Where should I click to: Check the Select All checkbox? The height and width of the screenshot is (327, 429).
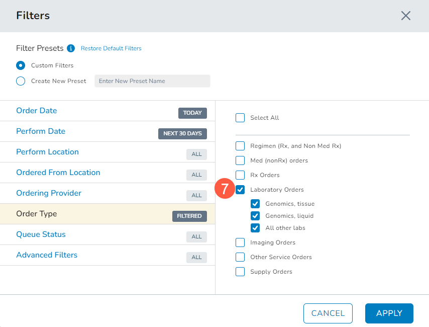pyautogui.click(x=240, y=118)
